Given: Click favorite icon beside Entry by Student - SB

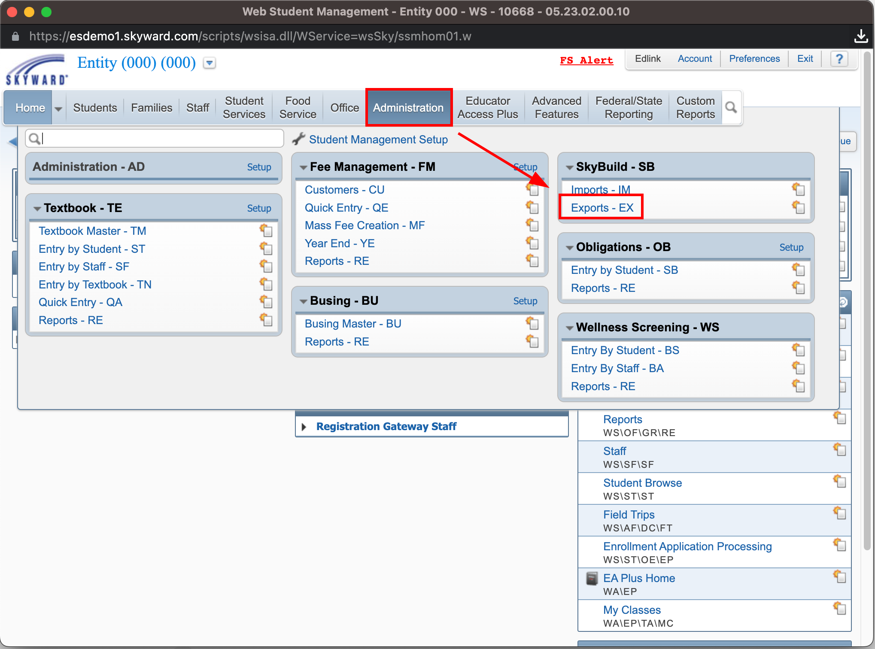Looking at the screenshot, I should (799, 270).
